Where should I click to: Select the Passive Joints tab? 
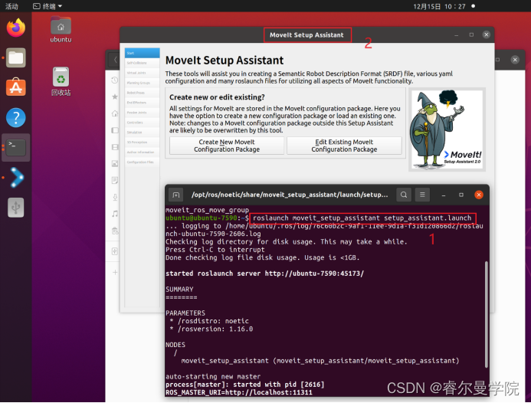coord(143,113)
